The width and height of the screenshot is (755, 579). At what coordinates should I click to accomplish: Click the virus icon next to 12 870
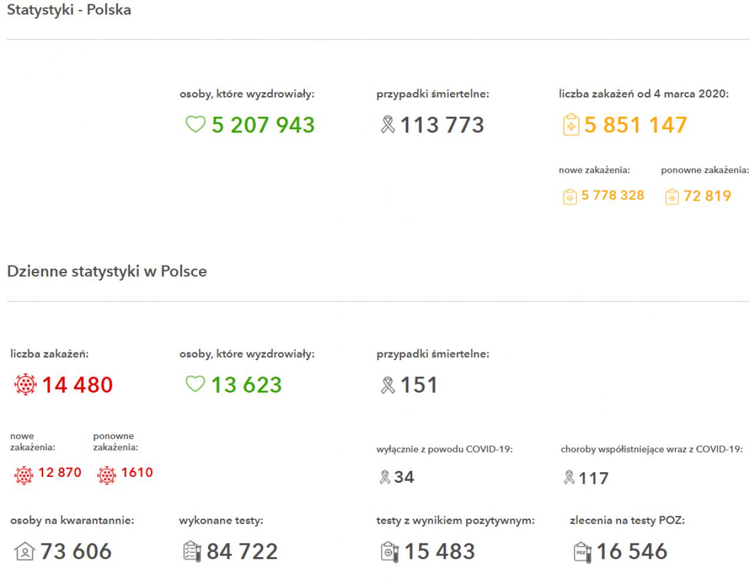24,475
